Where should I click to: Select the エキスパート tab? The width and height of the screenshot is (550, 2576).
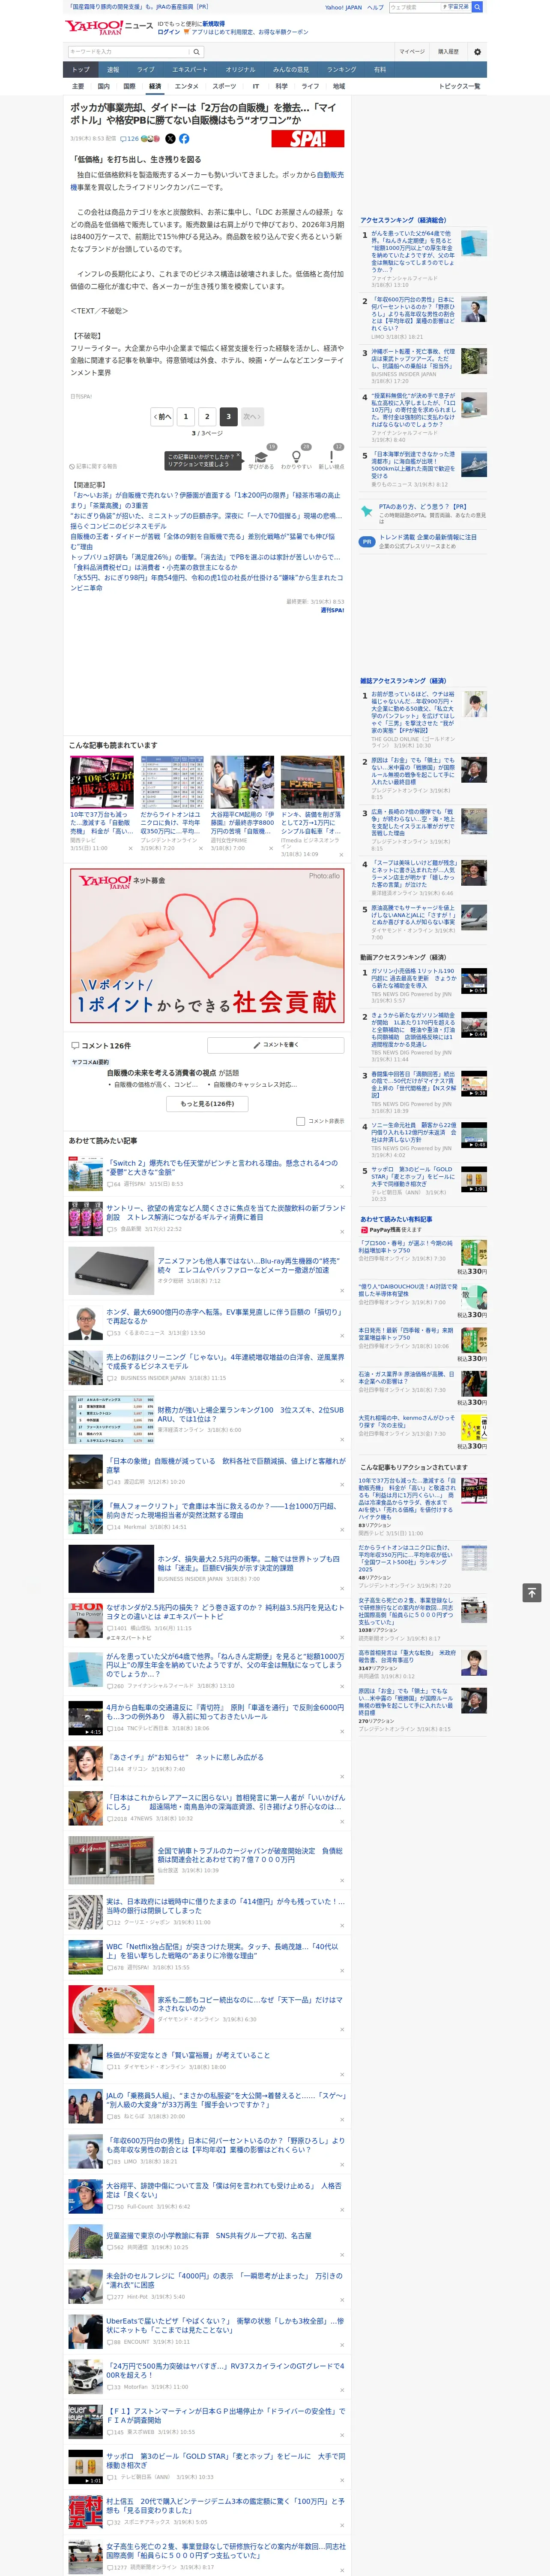190,70
